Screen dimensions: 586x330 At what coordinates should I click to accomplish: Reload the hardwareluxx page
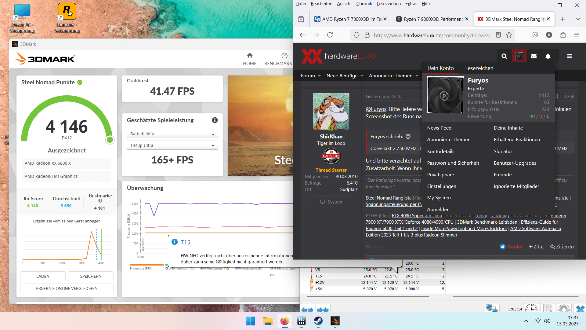pyautogui.click(x=330, y=35)
